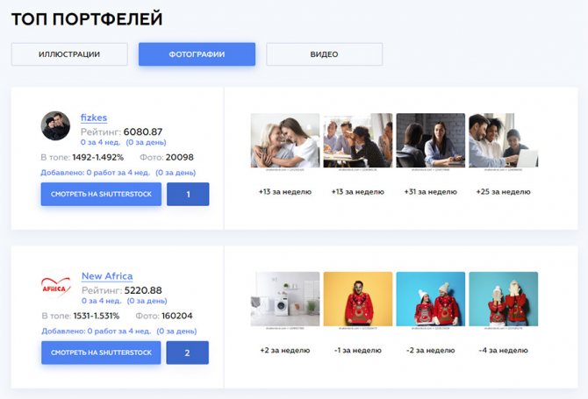Click the +31 за неделю label
The image size is (588, 399).
point(431,192)
